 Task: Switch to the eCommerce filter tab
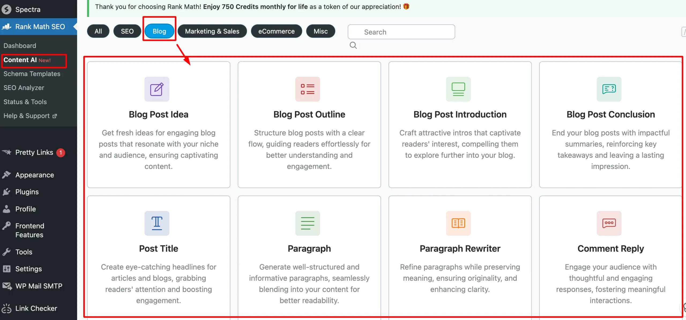coord(276,31)
